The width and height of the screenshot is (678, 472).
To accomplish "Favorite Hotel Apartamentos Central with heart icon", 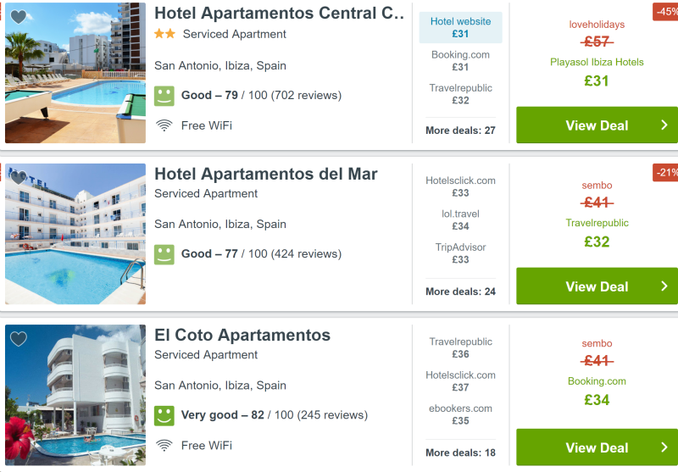I will coord(18,17).
